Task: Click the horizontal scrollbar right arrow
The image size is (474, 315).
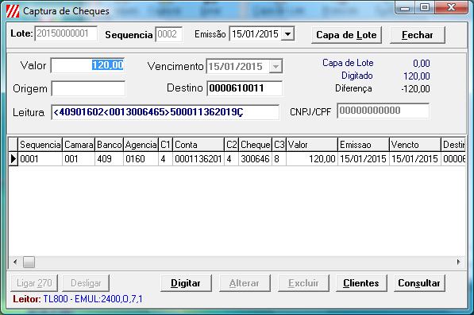Action: [x=459, y=262]
